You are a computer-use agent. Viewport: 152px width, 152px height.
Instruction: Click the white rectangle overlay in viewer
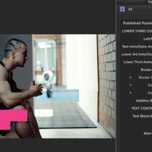[x=44, y=113]
